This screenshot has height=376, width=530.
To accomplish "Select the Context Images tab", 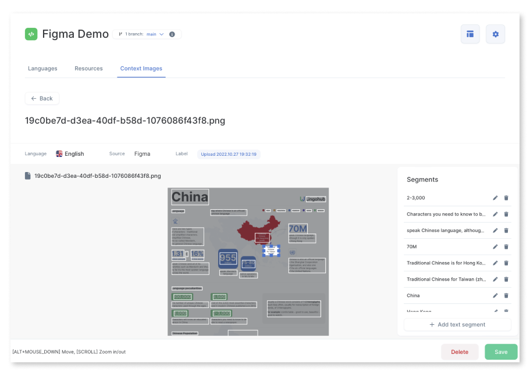I will (141, 69).
